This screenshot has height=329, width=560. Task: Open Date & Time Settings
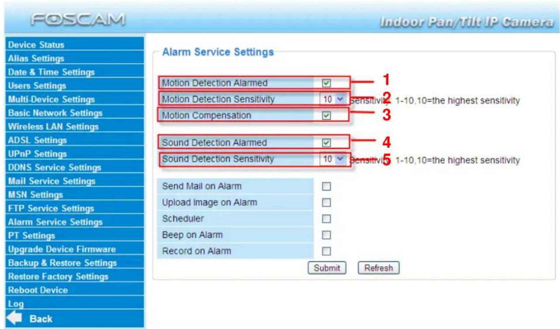click(74, 72)
